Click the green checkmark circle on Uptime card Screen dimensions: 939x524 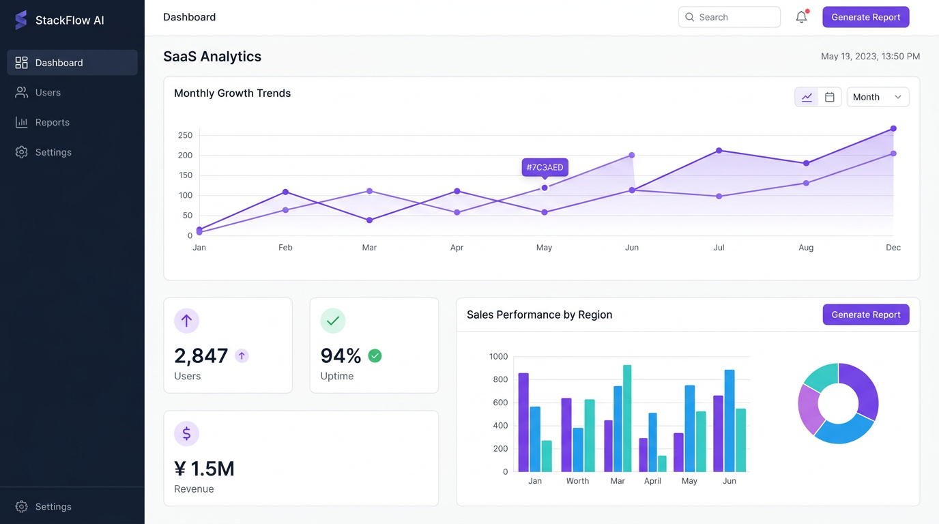click(x=333, y=321)
